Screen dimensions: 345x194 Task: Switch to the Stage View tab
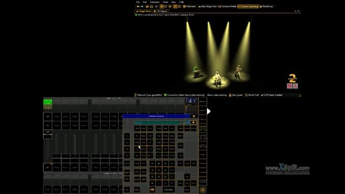coord(143,11)
